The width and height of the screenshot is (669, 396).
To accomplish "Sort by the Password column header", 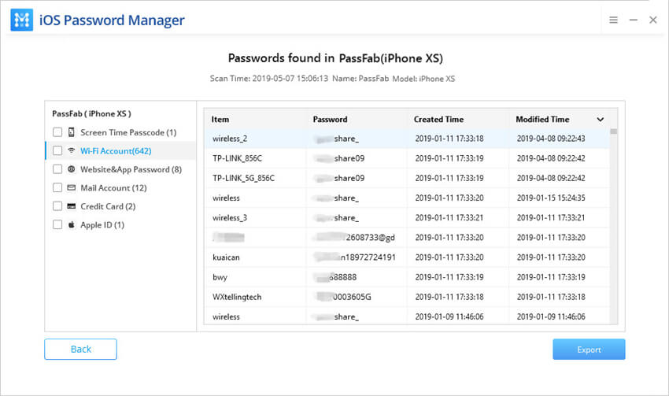I will pos(330,120).
